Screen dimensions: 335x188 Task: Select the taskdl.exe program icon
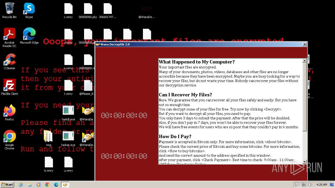click(68, 113)
